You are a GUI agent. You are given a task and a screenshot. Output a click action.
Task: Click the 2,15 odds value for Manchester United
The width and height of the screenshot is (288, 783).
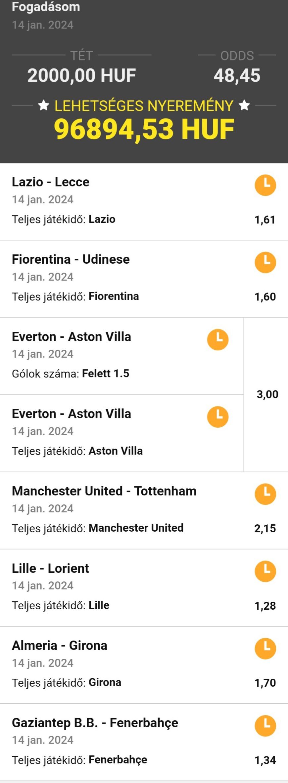coord(265,528)
